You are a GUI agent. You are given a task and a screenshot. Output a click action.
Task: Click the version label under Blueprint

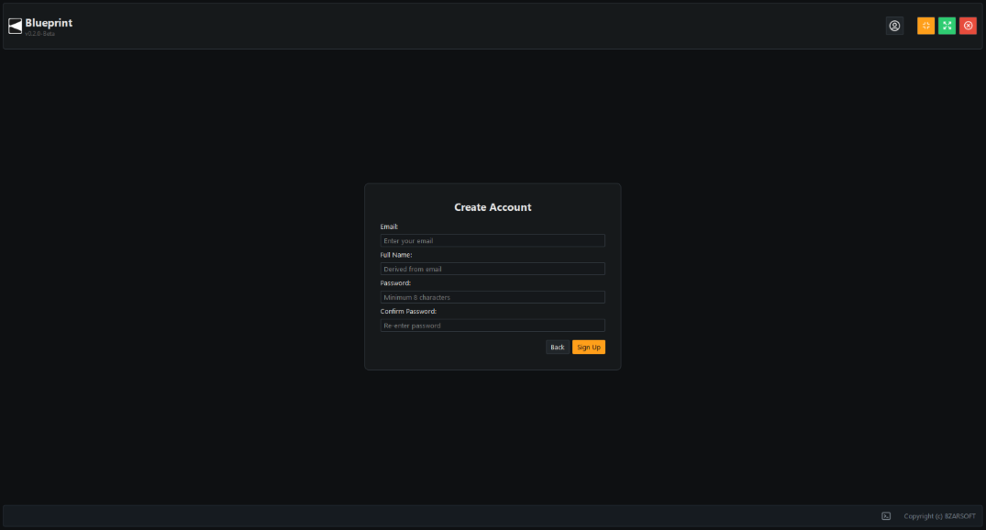point(40,34)
